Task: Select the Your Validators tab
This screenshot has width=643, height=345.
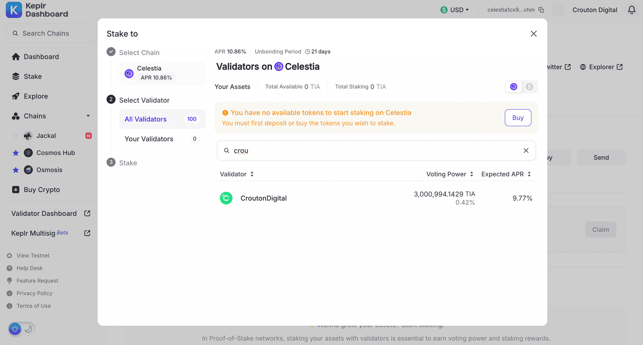Action: pos(149,139)
